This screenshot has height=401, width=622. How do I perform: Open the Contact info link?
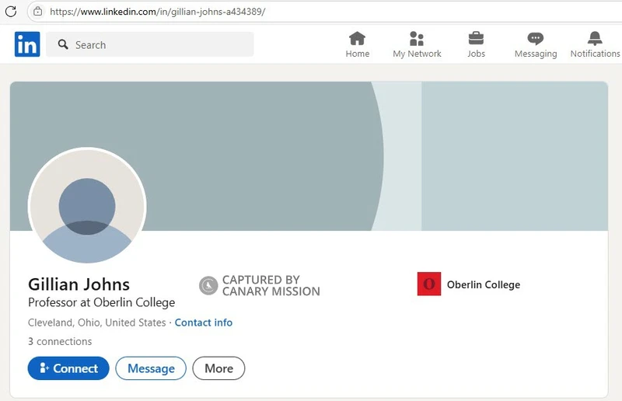click(204, 323)
